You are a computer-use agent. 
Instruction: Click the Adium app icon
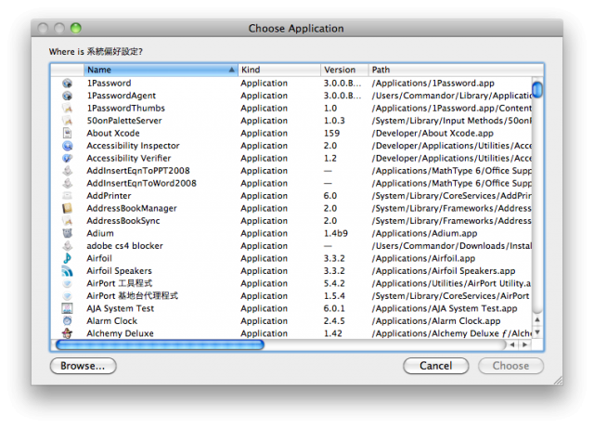(x=68, y=233)
